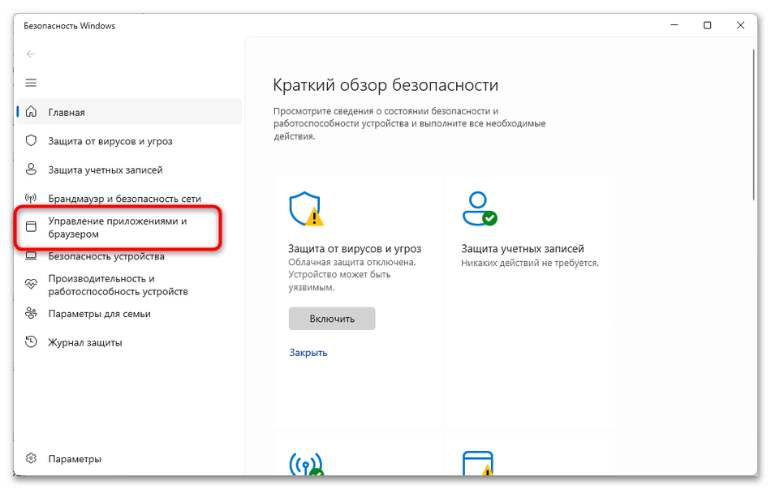
Task: Click the firewall antenna card icon at the bottom
Action: [306, 464]
